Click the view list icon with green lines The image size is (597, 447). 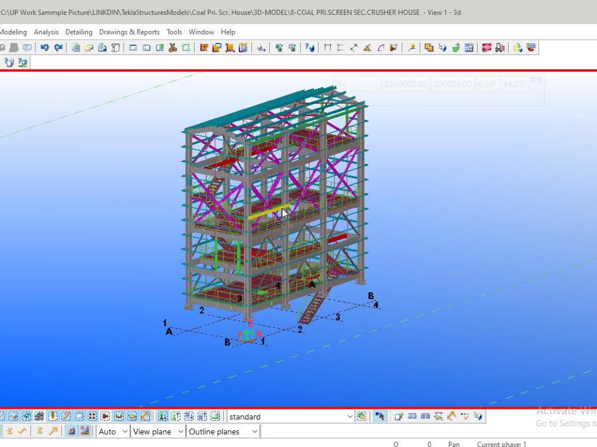(x=160, y=48)
